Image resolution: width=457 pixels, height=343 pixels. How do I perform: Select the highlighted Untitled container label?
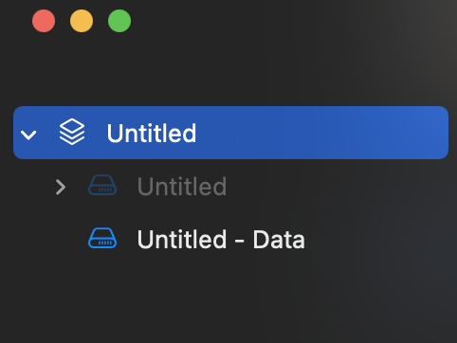152,133
